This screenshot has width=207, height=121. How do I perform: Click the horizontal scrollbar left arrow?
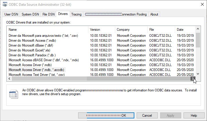pos(9,79)
